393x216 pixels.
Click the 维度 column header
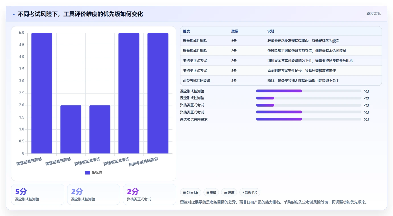(186, 31)
